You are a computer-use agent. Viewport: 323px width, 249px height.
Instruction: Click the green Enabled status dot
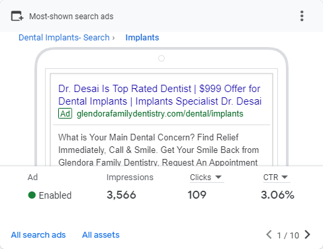pyautogui.click(x=32, y=195)
